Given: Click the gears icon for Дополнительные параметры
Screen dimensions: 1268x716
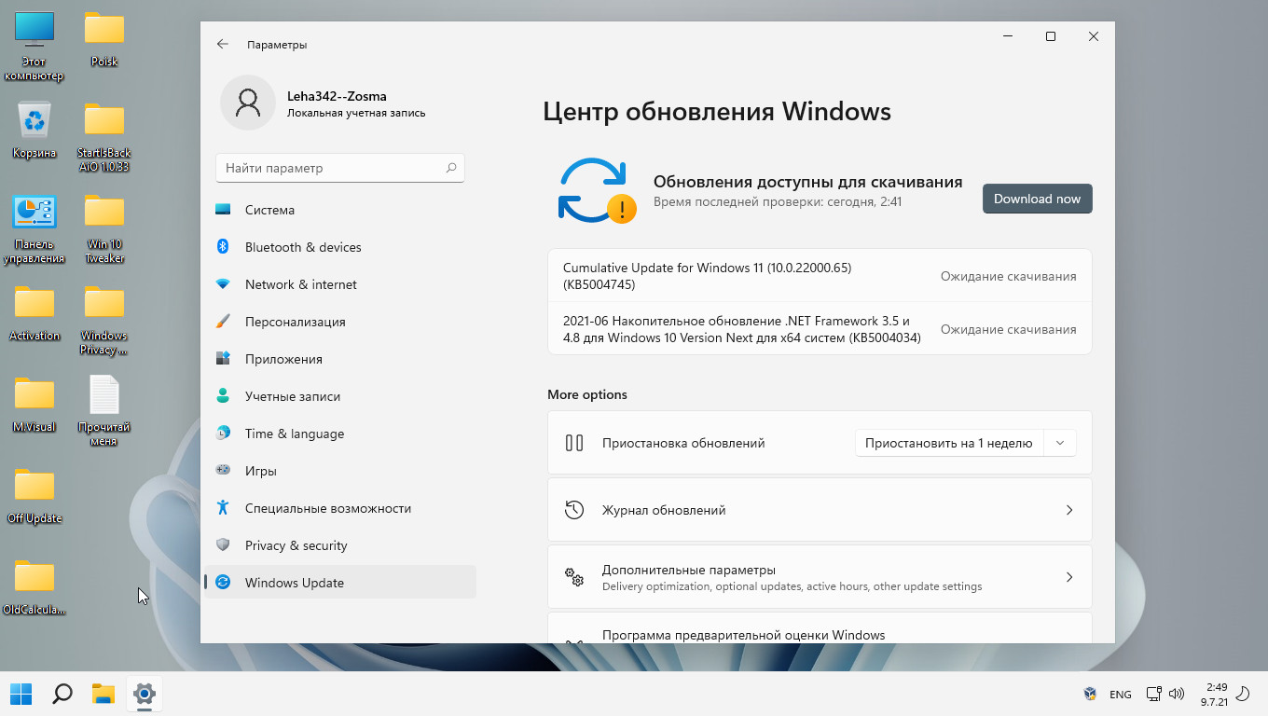Looking at the screenshot, I should (x=574, y=577).
